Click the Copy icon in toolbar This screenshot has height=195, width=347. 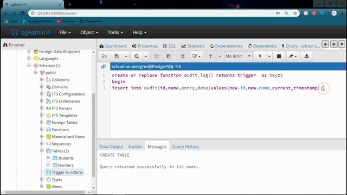tap(157, 56)
